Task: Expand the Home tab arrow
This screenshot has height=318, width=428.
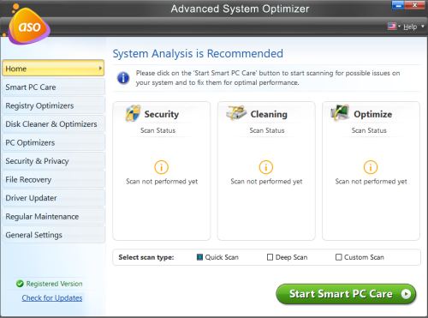Action: (x=100, y=69)
